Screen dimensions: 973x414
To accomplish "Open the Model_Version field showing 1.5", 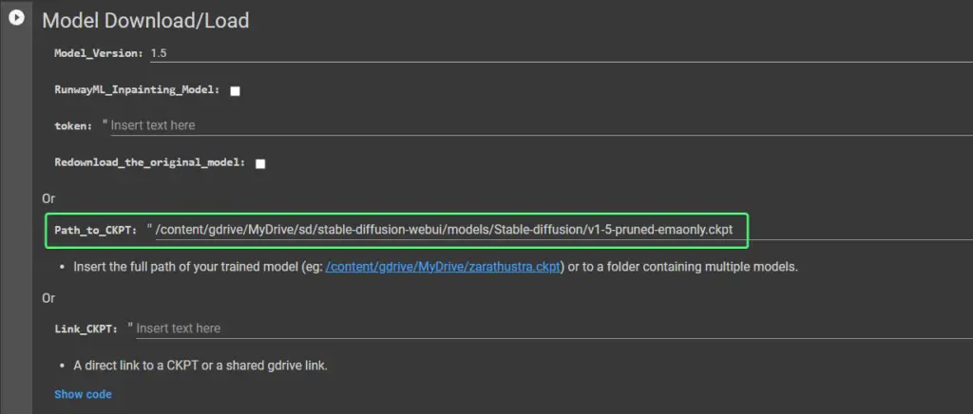I will pyautogui.click(x=562, y=53).
